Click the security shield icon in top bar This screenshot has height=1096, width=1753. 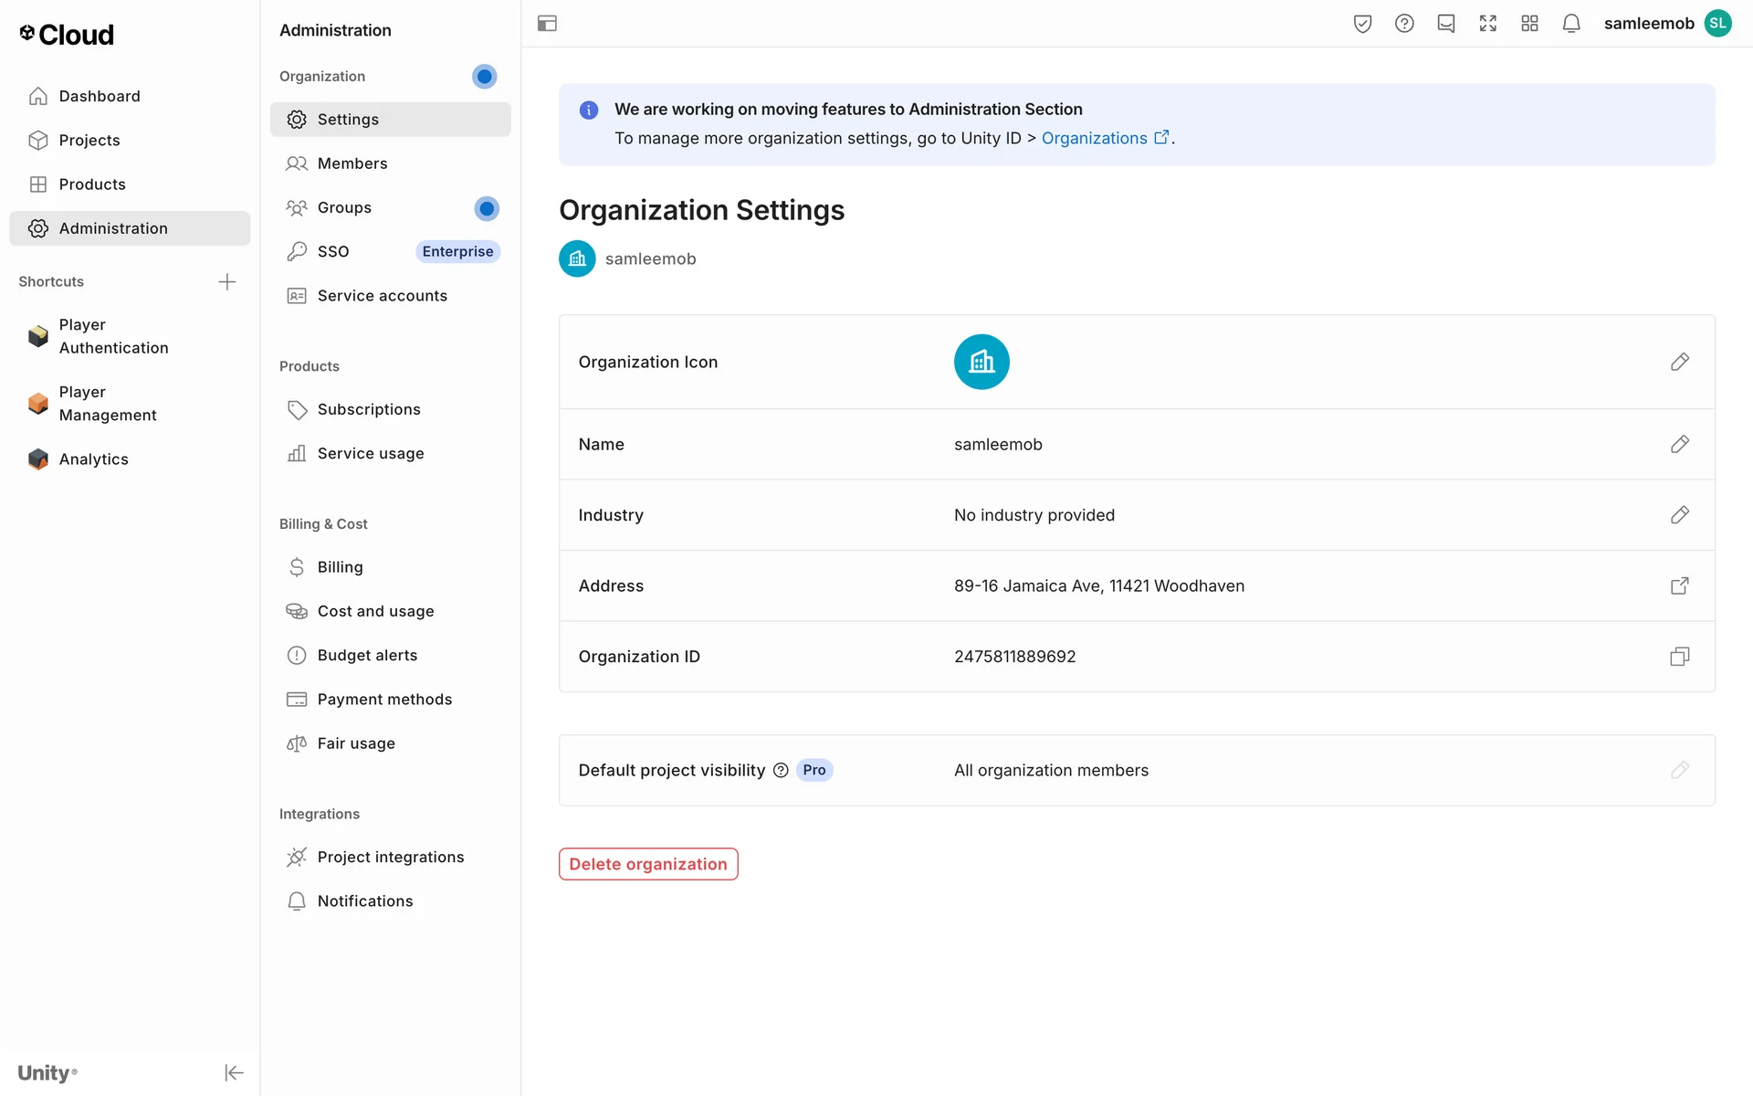pyautogui.click(x=1362, y=24)
